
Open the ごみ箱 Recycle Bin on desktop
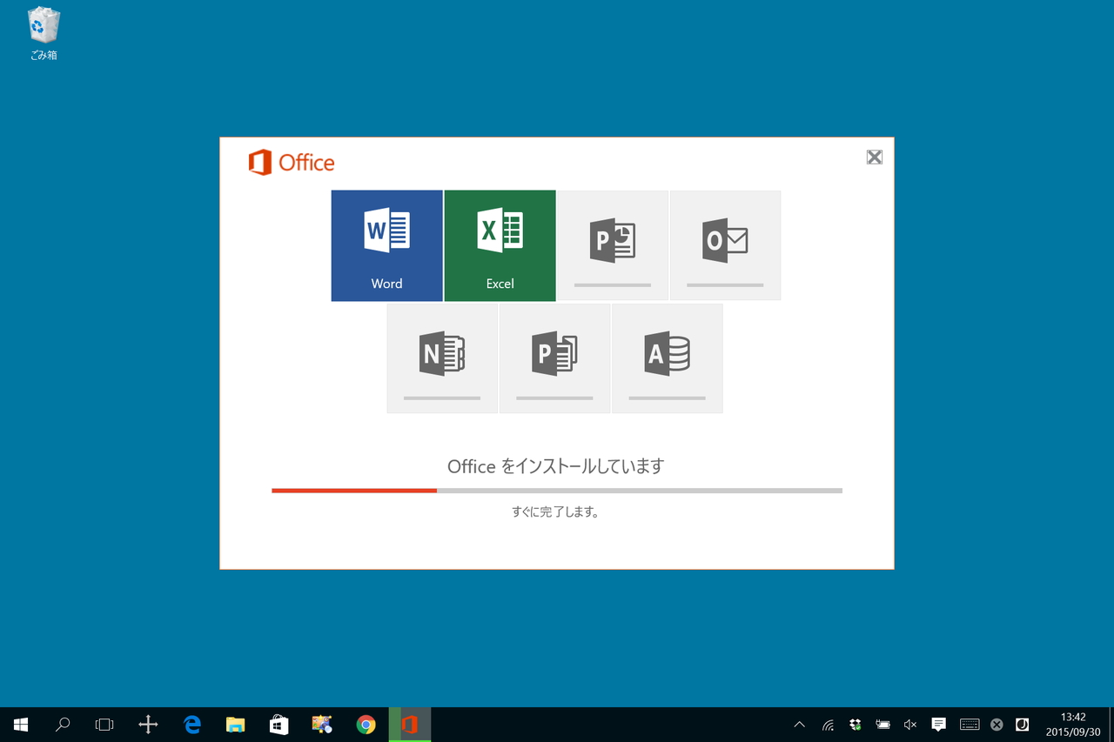pyautogui.click(x=42, y=33)
